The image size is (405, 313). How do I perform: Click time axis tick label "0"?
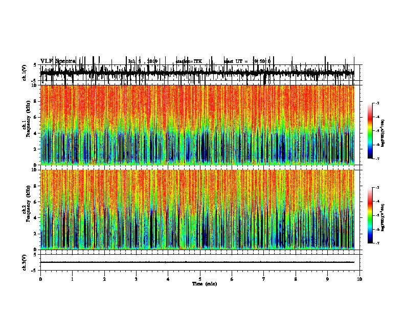coord(40,279)
